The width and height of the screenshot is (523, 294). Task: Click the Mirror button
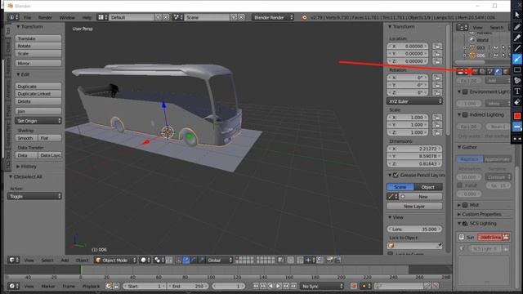(38, 63)
